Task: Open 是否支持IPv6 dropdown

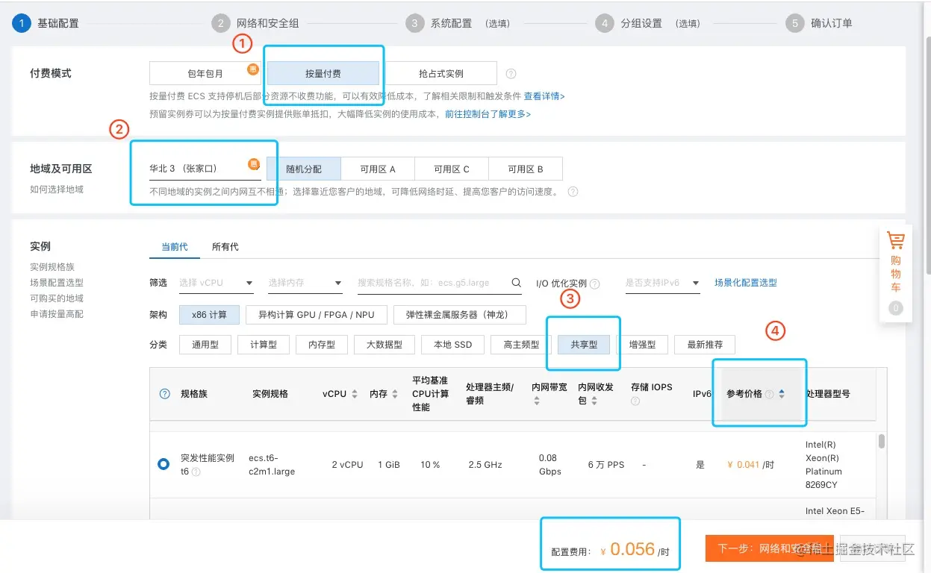Action: click(662, 283)
